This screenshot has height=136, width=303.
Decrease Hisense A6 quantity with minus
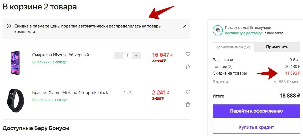point(118,56)
